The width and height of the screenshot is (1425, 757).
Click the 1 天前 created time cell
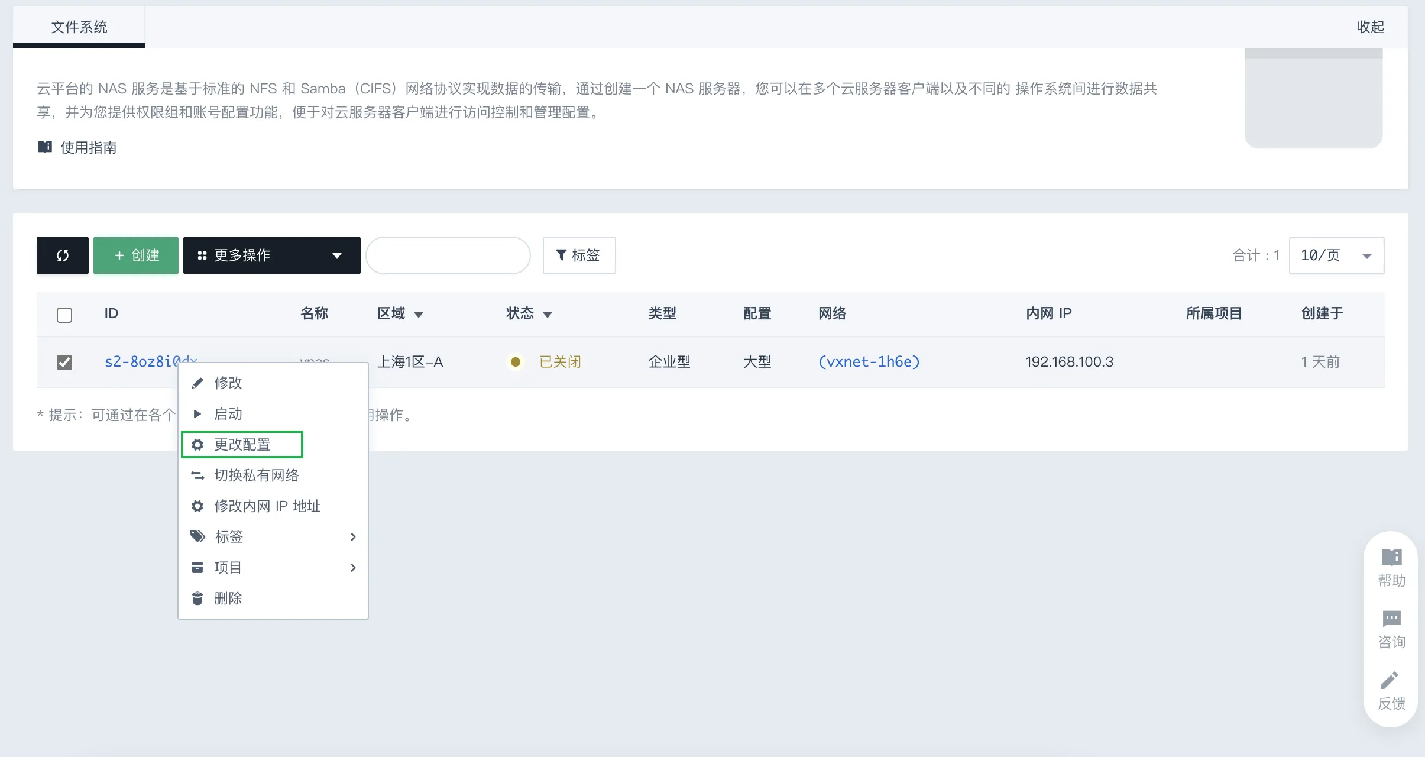[x=1320, y=361]
